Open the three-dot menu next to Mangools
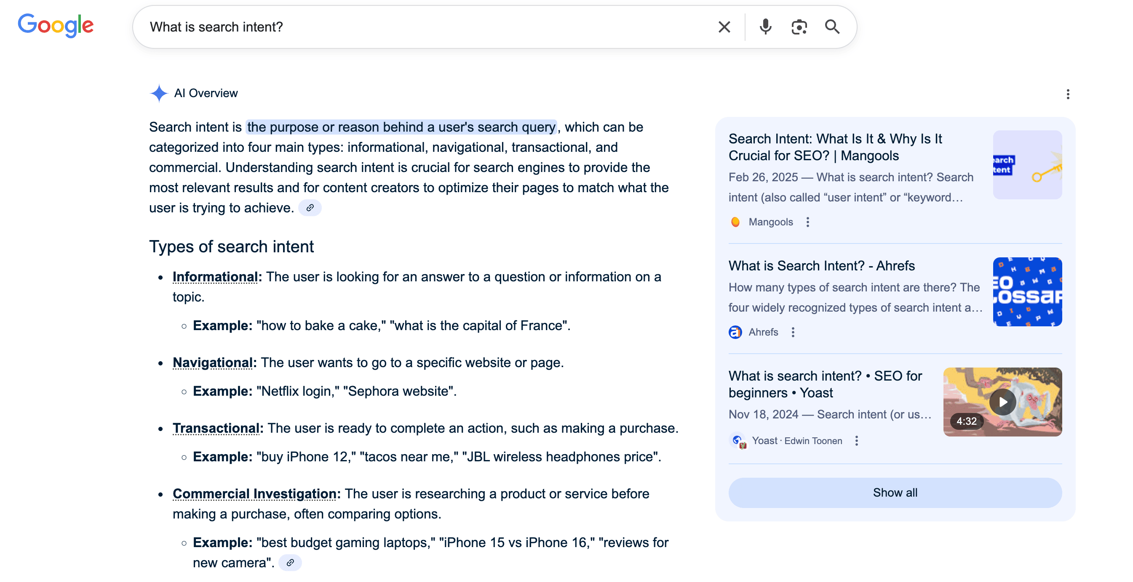 (x=808, y=222)
